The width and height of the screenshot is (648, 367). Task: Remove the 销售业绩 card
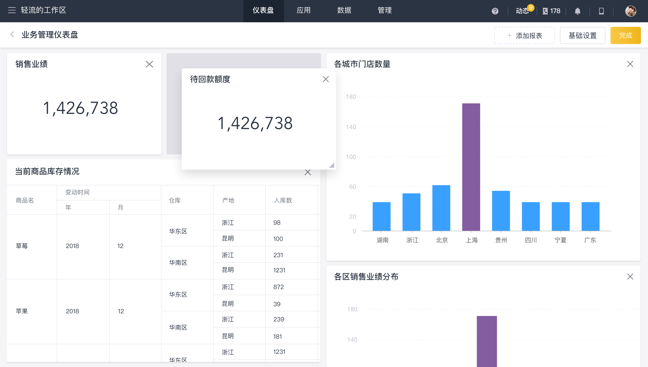pyautogui.click(x=149, y=64)
